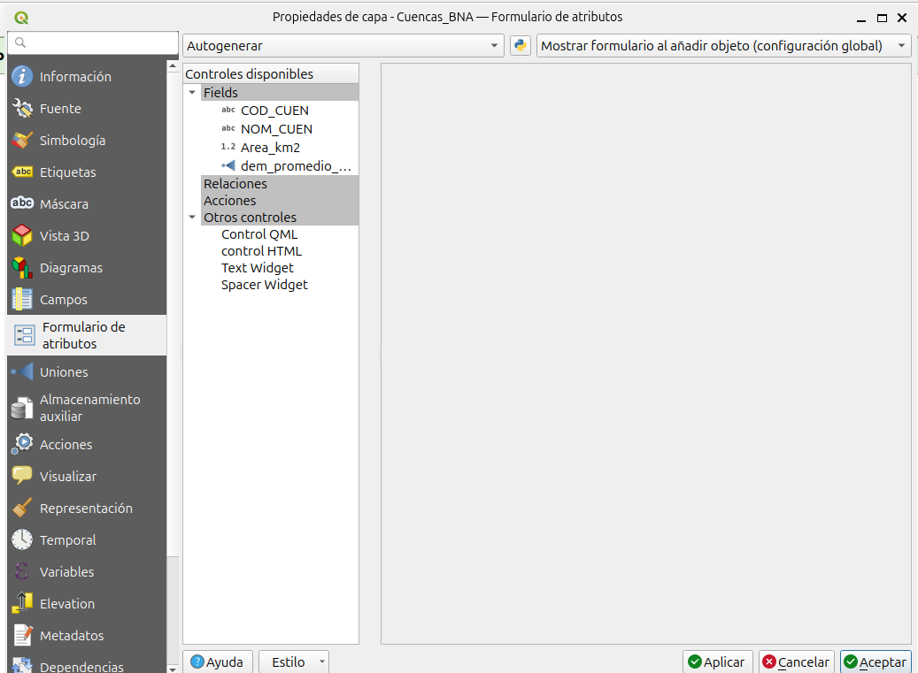Select the COD_CUEN field
The height and width of the screenshot is (673, 918).
pyautogui.click(x=274, y=111)
